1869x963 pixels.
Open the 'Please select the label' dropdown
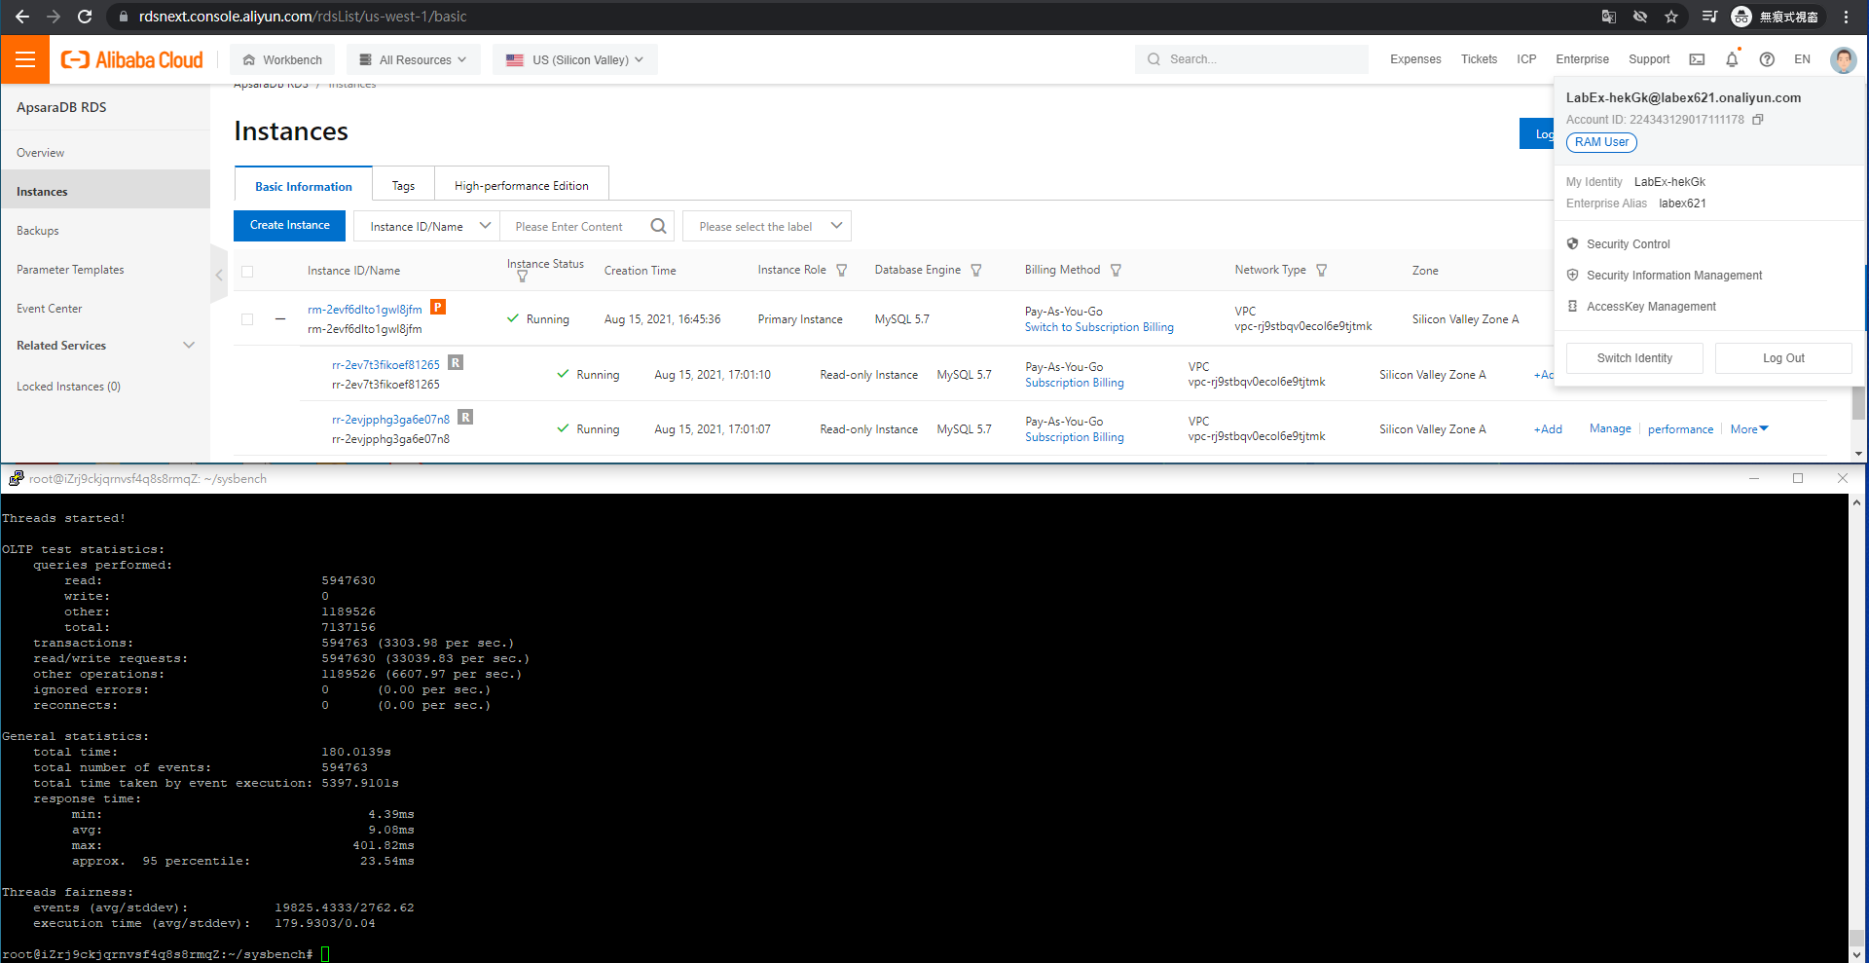point(767,226)
